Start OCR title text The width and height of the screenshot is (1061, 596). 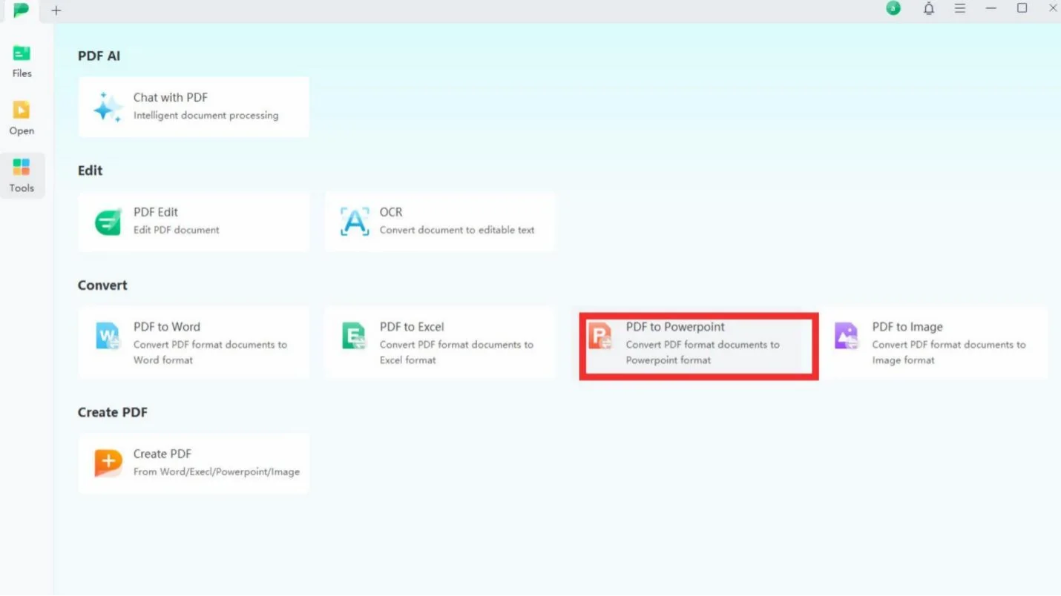point(391,212)
